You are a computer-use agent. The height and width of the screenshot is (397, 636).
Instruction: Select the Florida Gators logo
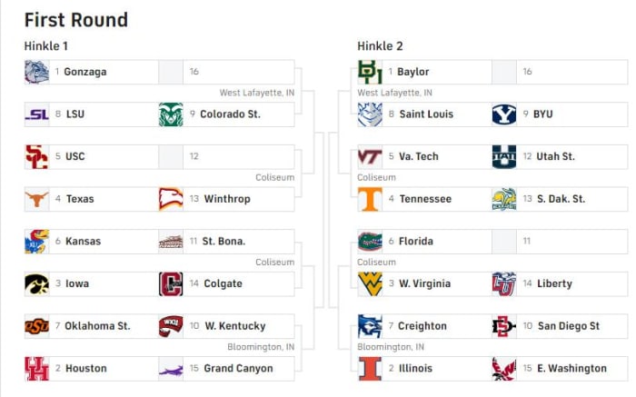click(x=370, y=242)
